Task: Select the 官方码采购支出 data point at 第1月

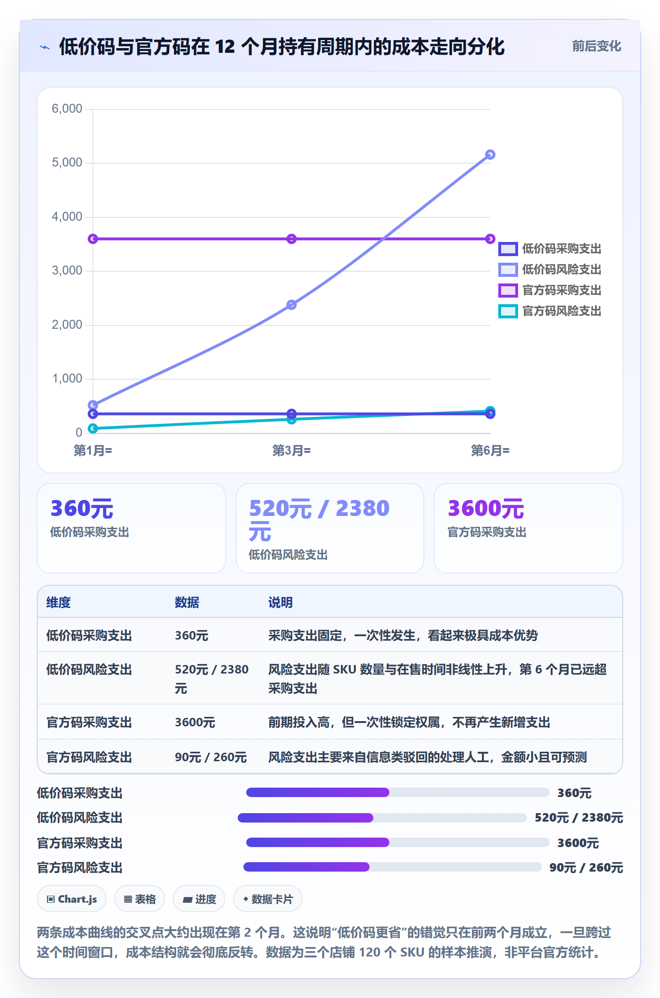Action: pos(93,239)
